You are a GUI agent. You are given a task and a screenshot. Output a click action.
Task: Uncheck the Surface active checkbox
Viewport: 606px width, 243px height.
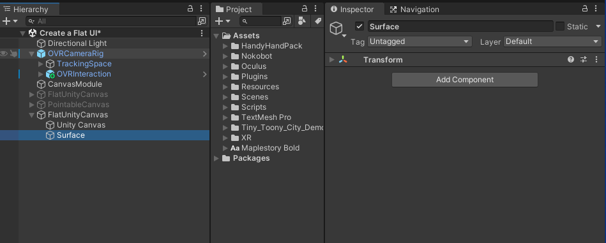360,26
